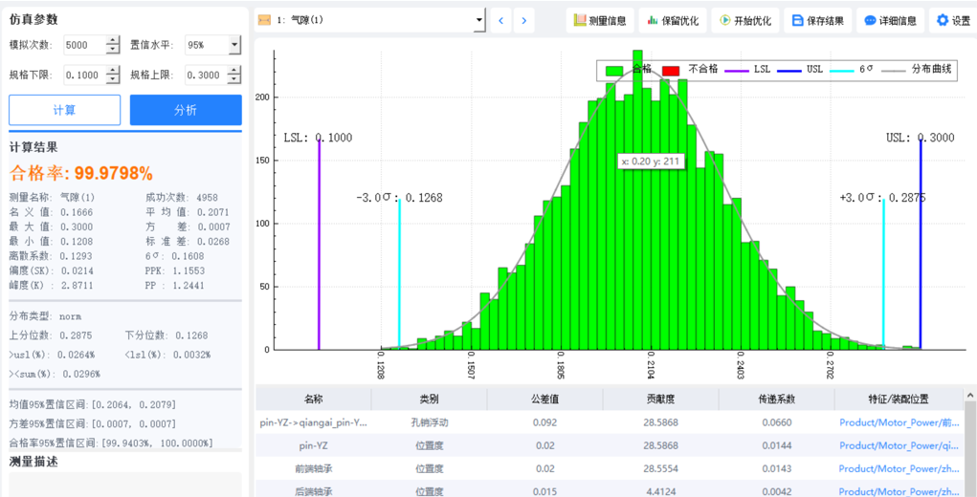Start optimization with the 开始优化 button

click(744, 20)
